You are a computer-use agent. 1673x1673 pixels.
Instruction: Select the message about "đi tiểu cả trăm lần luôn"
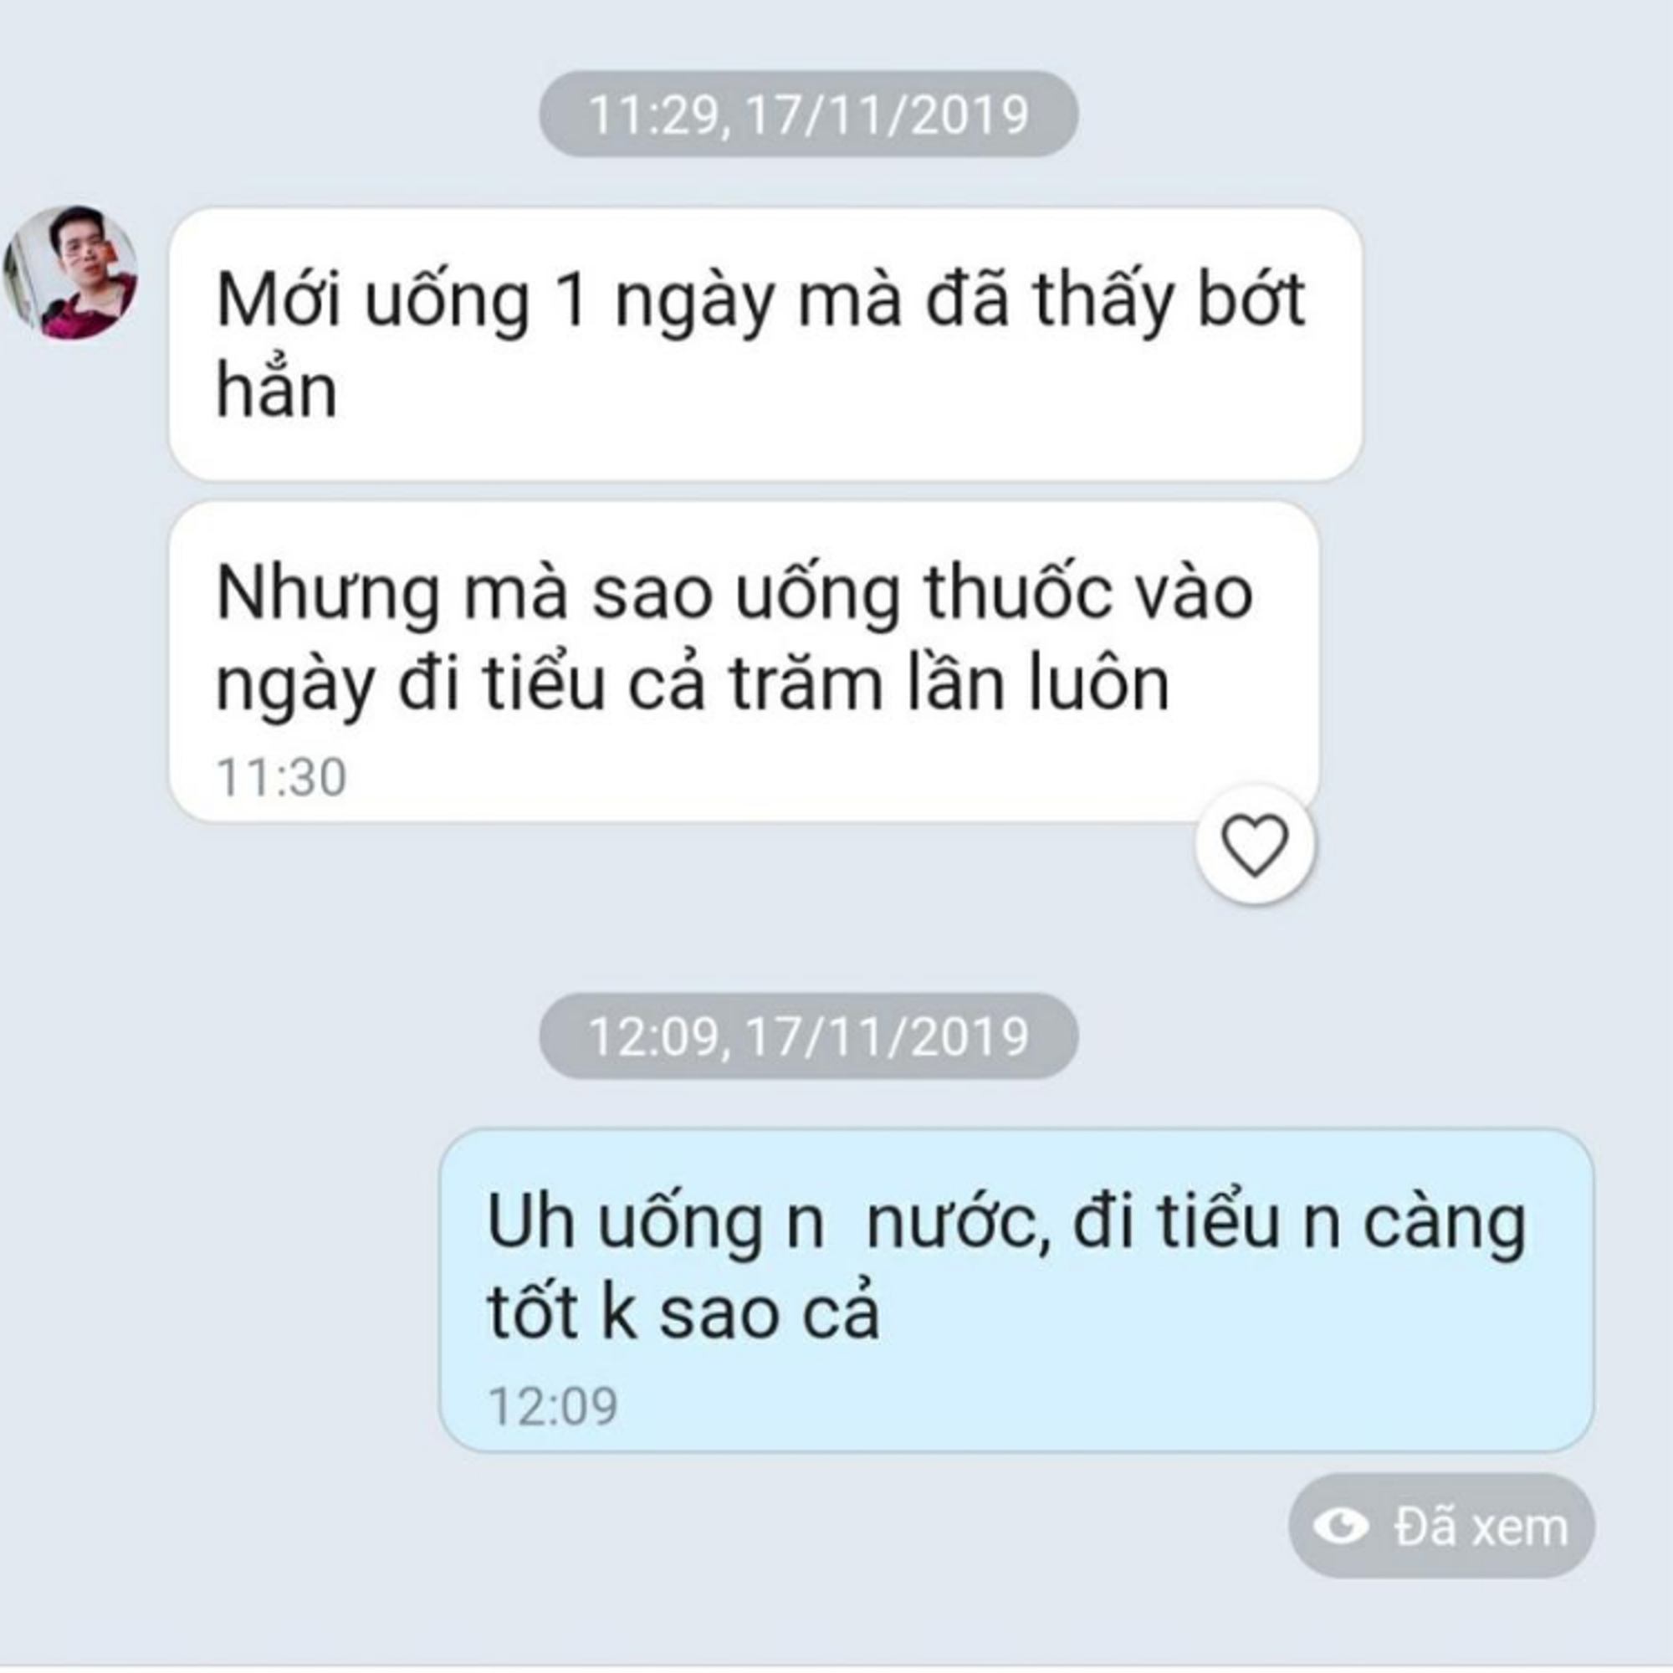pyautogui.click(x=744, y=662)
